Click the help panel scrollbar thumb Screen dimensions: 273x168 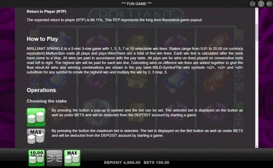pos(257,32)
